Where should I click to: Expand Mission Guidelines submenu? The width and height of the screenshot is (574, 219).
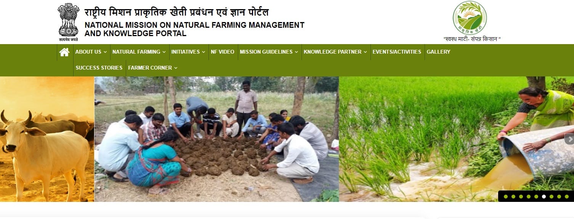pyautogui.click(x=269, y=52)
